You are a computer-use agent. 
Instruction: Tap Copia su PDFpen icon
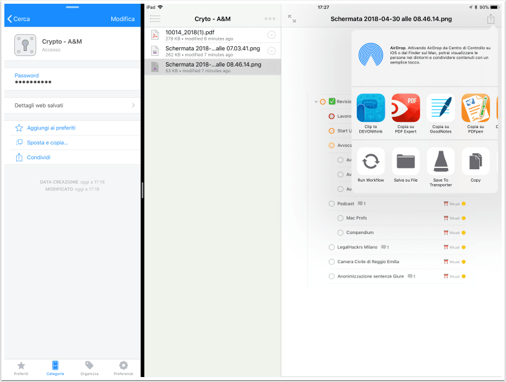[x=476, y=108]
